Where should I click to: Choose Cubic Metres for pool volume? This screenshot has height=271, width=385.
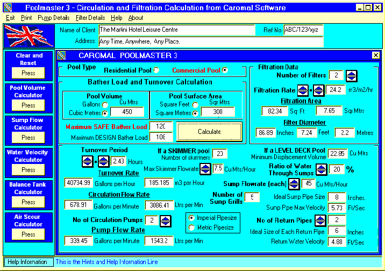point(105,113)
